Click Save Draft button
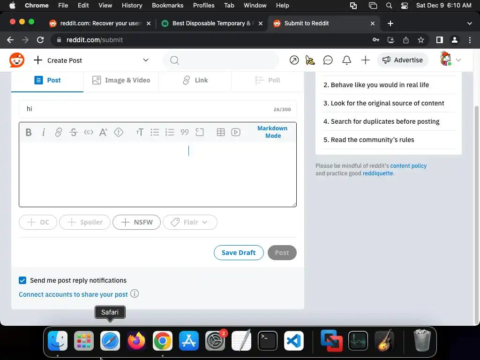The width and height of the screenshot is (480, 360). coord(239,253)
